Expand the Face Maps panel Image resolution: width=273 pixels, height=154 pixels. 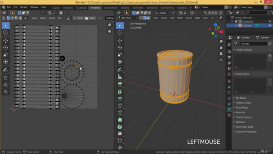[x=242, y=108]
